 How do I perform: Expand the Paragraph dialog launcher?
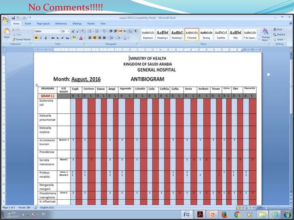pyautogui.click(x=137, y=44)
